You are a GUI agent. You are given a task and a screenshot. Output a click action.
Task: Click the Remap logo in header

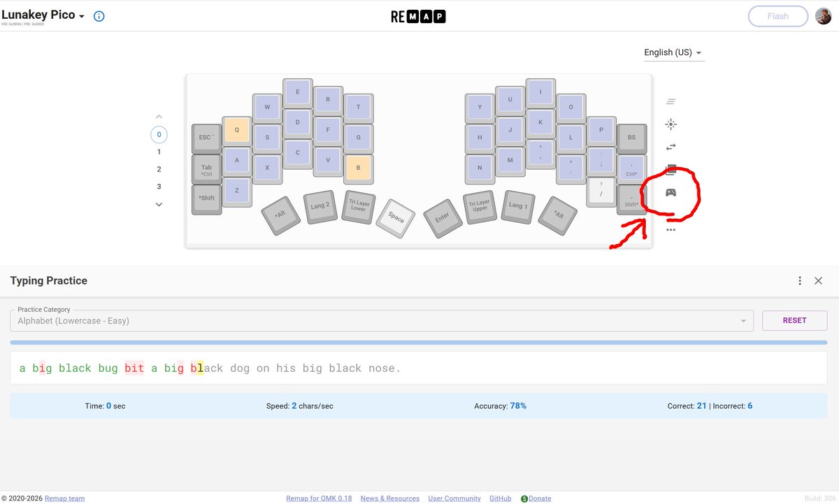[418, 16]
